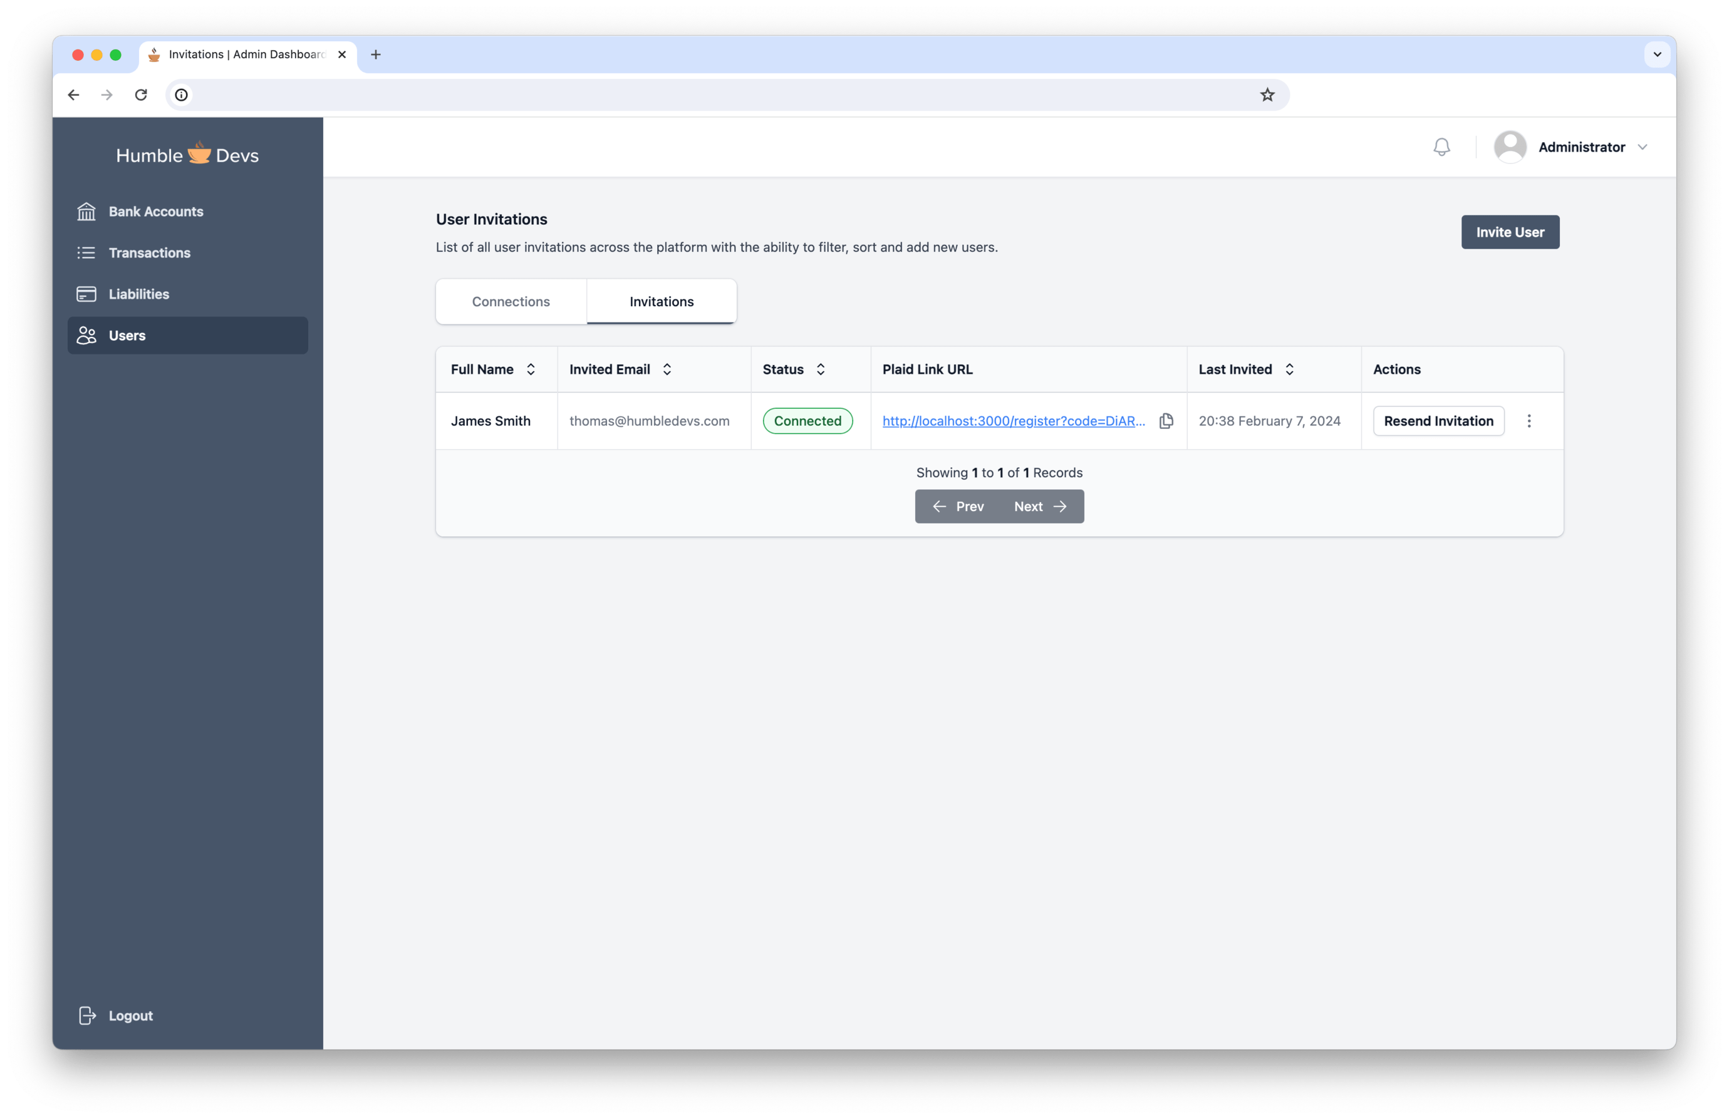
Task: Sort the table by Last Invited
Action: [1289, 369]
